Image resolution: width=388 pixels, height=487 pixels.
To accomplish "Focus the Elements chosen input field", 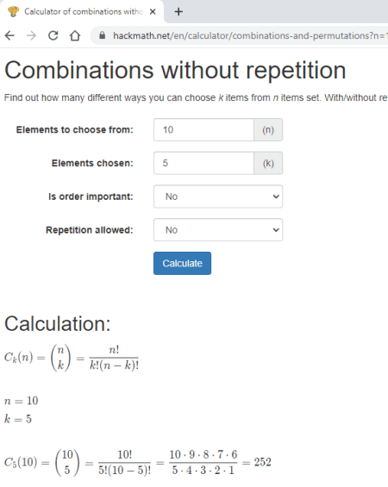I will pos(203,163).
